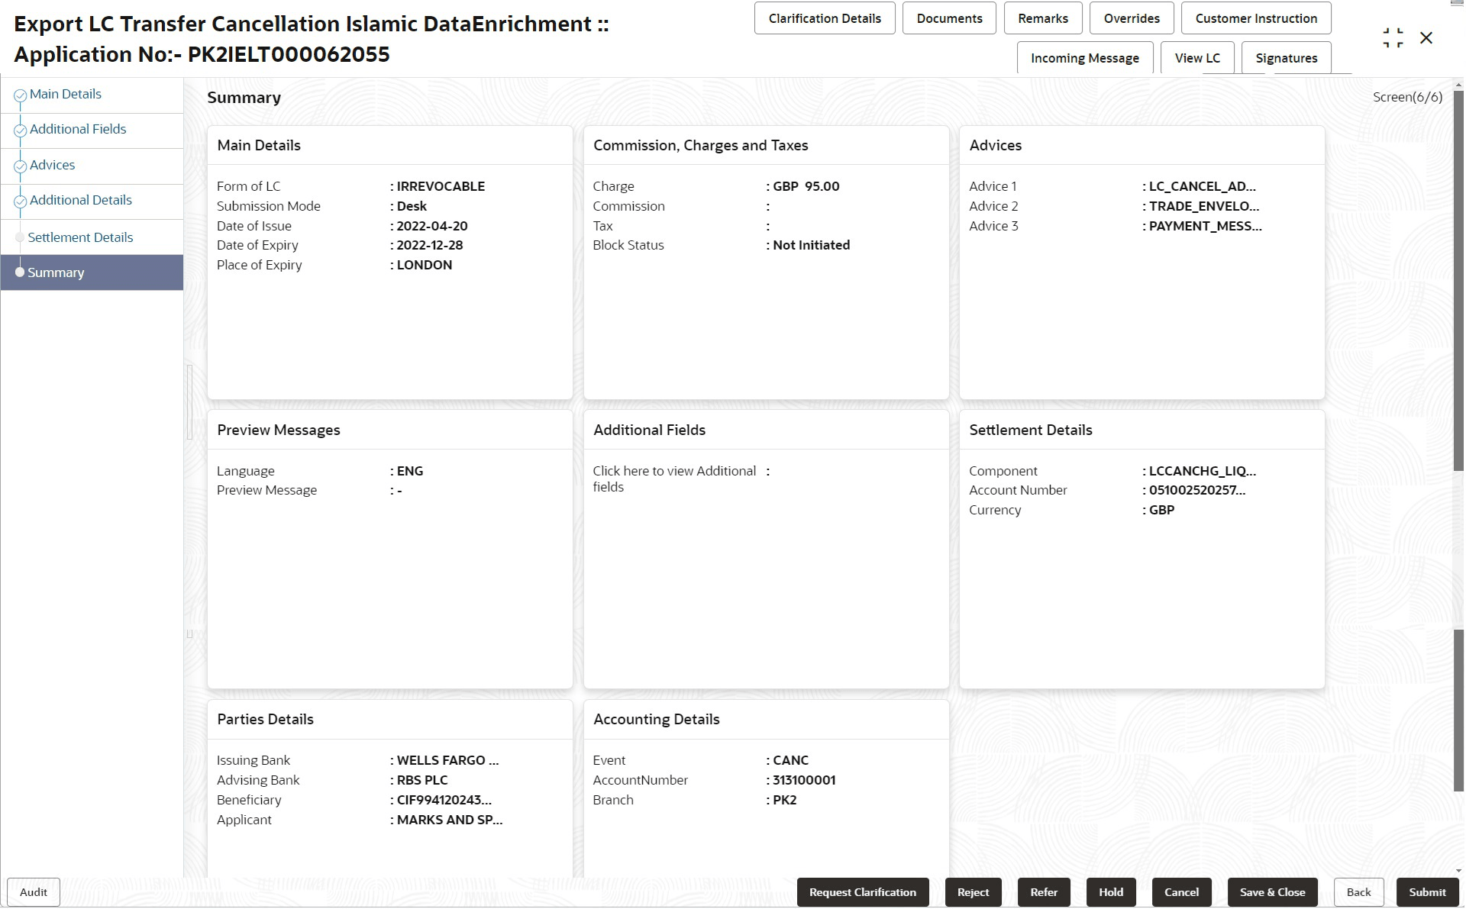
Task: Click the collapse window icon near the close button
Action: [1393, 38]
